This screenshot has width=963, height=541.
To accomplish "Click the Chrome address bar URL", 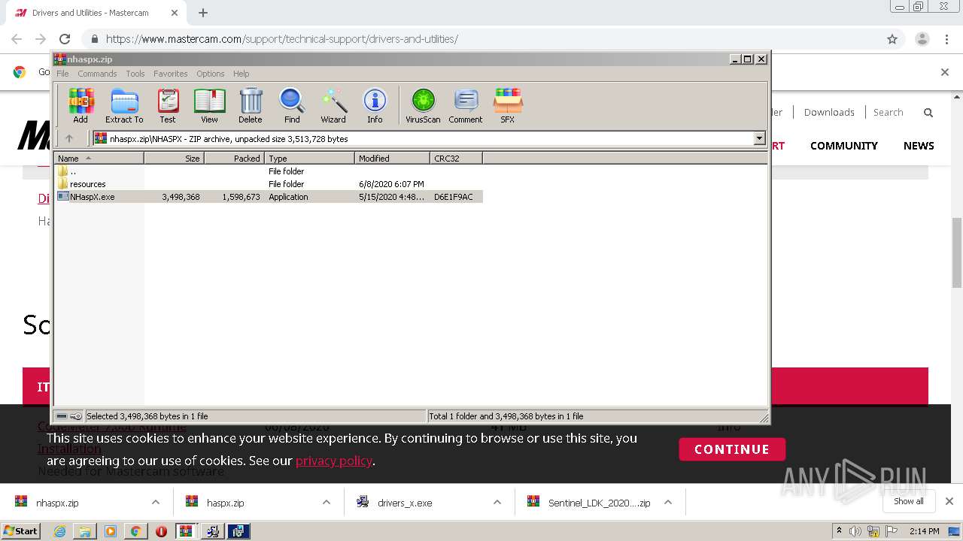I will [282, 39].
